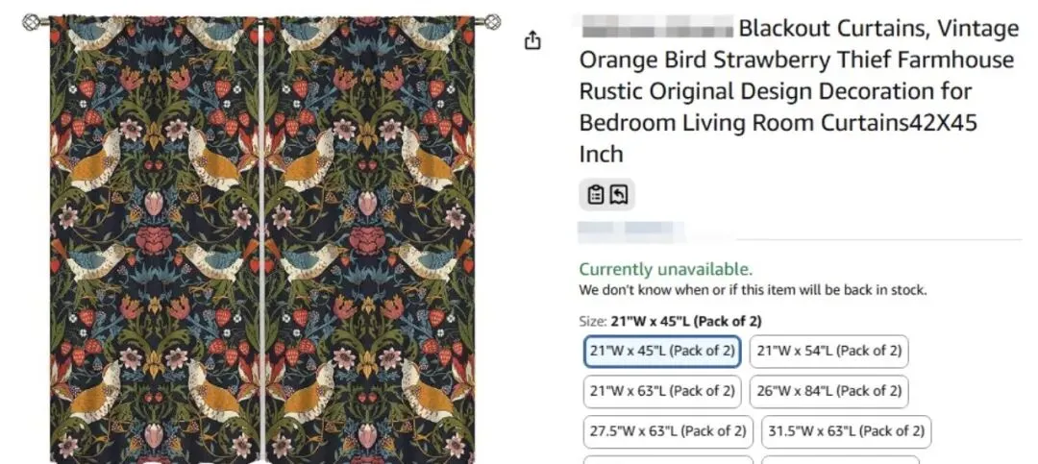Click the left curtain rod finial

[31, 21]
